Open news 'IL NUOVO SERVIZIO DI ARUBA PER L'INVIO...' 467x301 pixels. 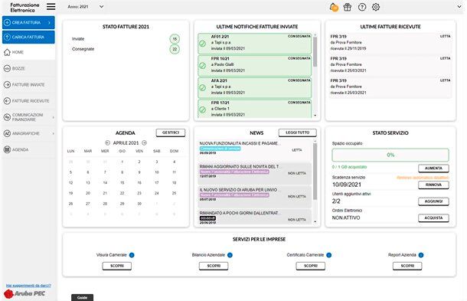click(255, 197)
